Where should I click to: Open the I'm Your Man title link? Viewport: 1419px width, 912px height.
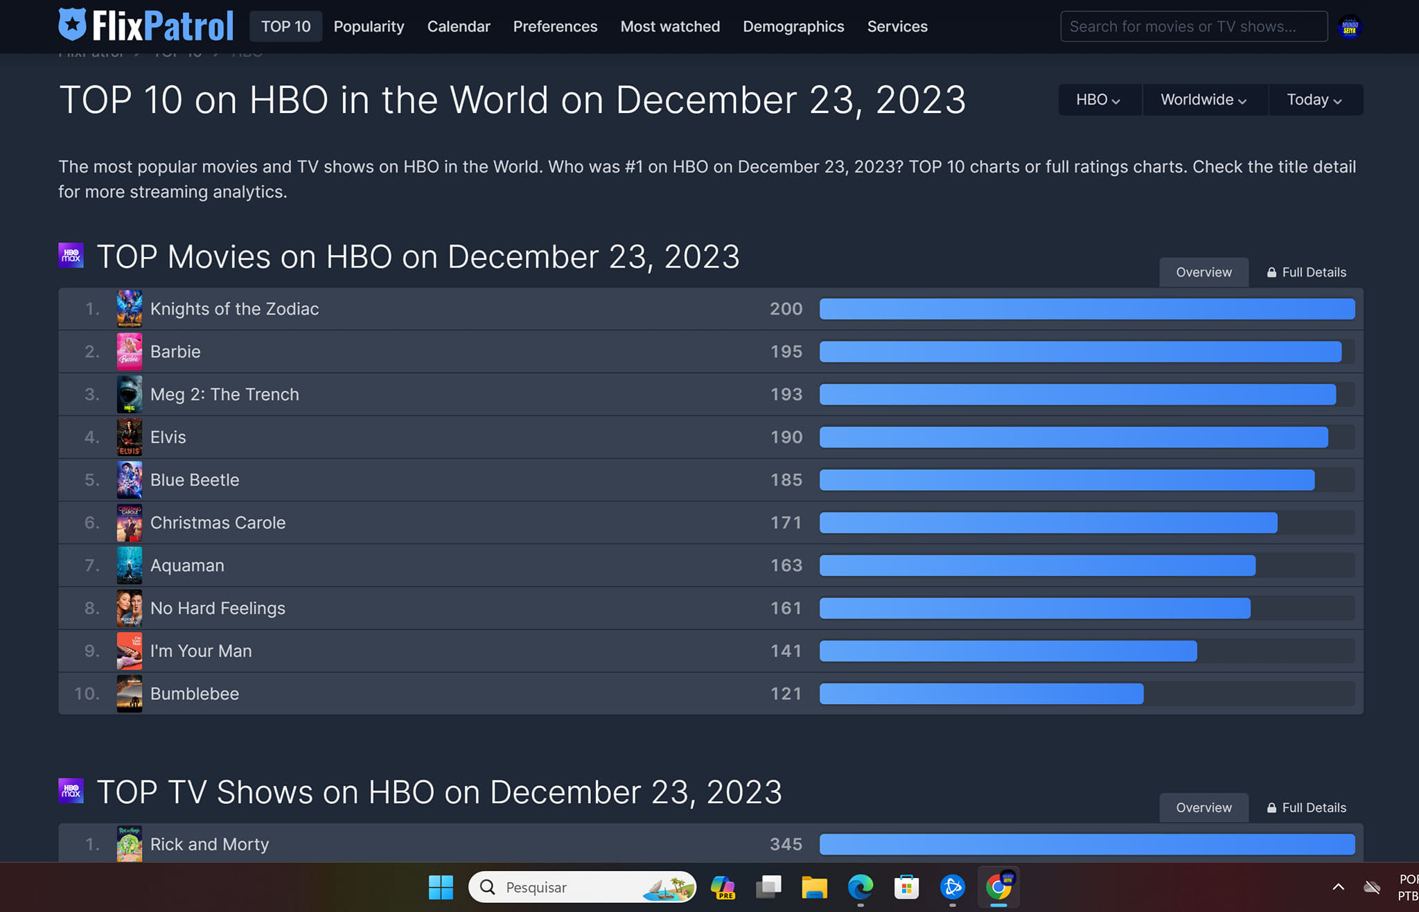(x=201, y=651)
